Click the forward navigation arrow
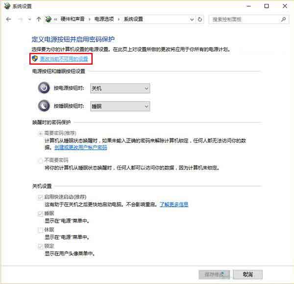Image resolution: width=294 pixels, height=284 pixels. pyautogui.click(x=20, y=19)
